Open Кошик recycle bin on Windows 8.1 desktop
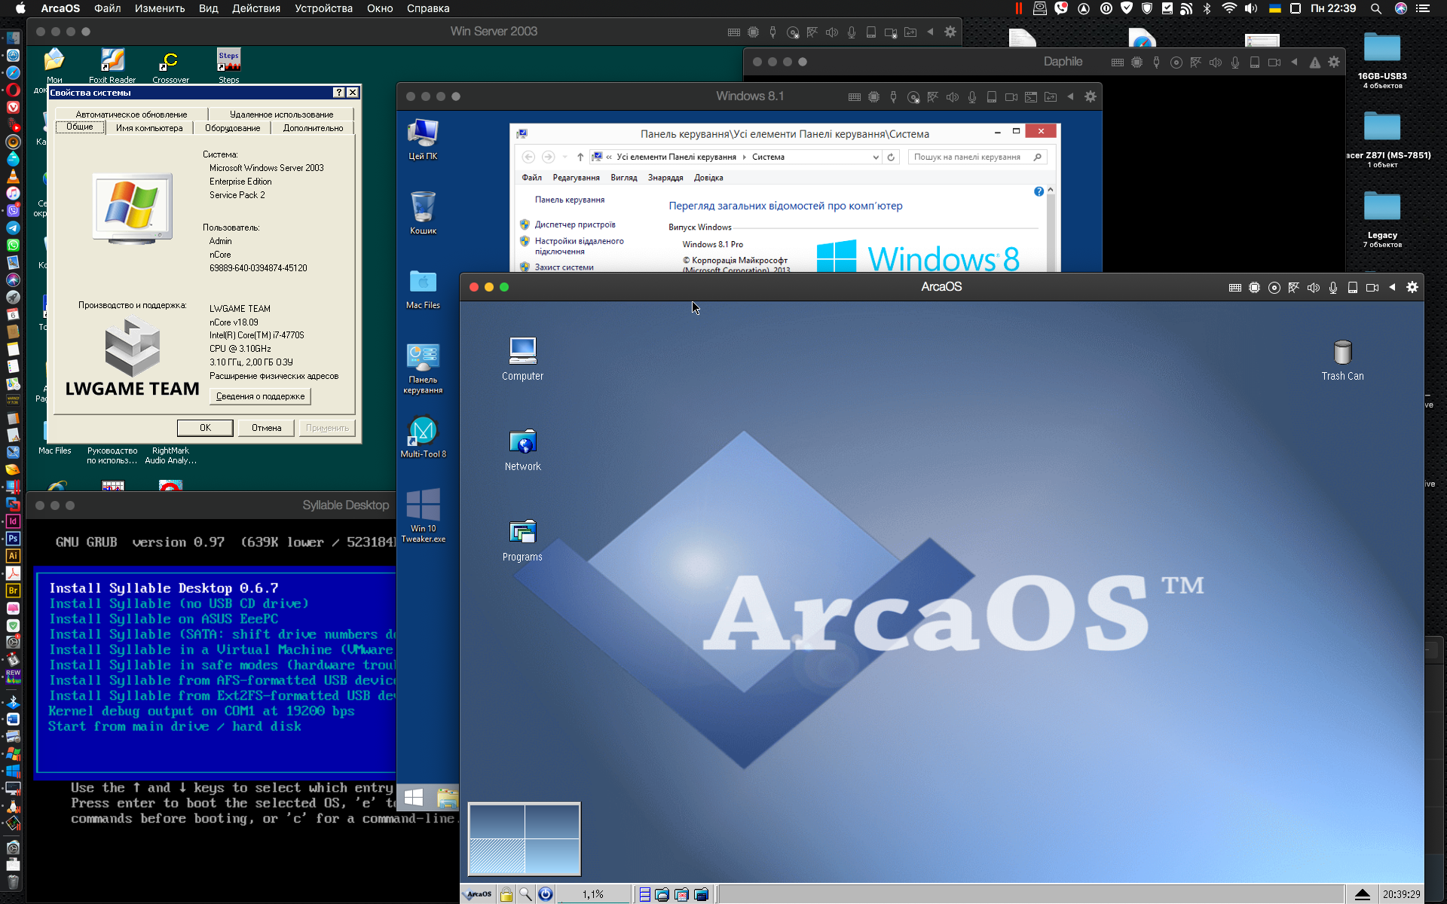 [x=423, y=212]
